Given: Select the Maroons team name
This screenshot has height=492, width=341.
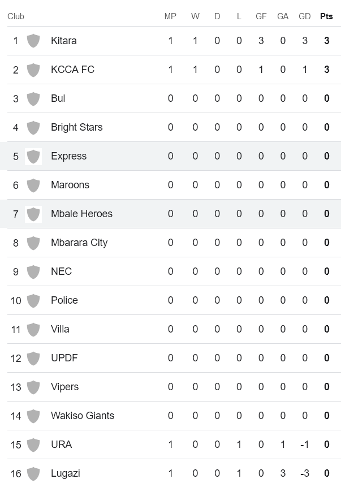Looking at the screenshot, I should 70,185.
